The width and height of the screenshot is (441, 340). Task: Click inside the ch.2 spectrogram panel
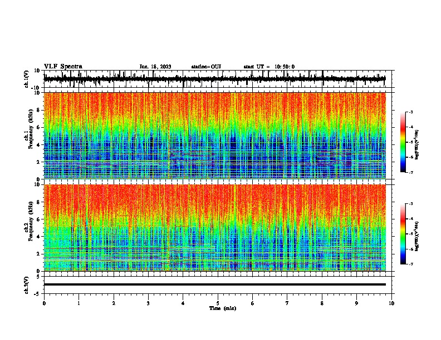point(214,228)
